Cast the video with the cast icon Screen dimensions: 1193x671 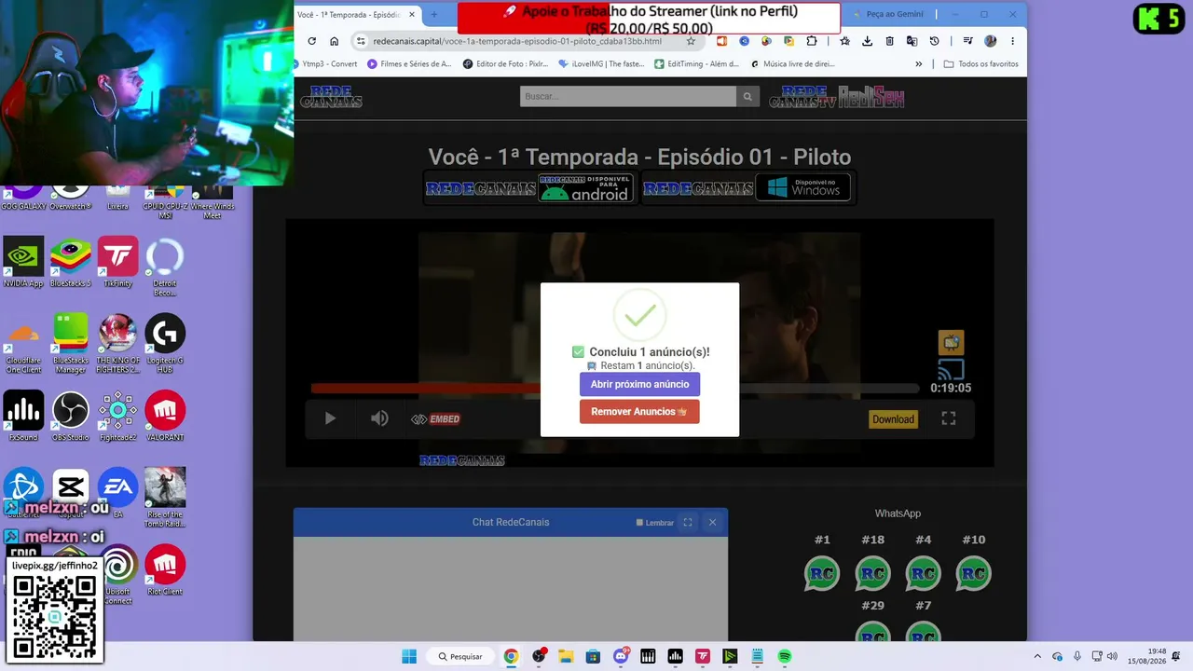tap(951, 370)
